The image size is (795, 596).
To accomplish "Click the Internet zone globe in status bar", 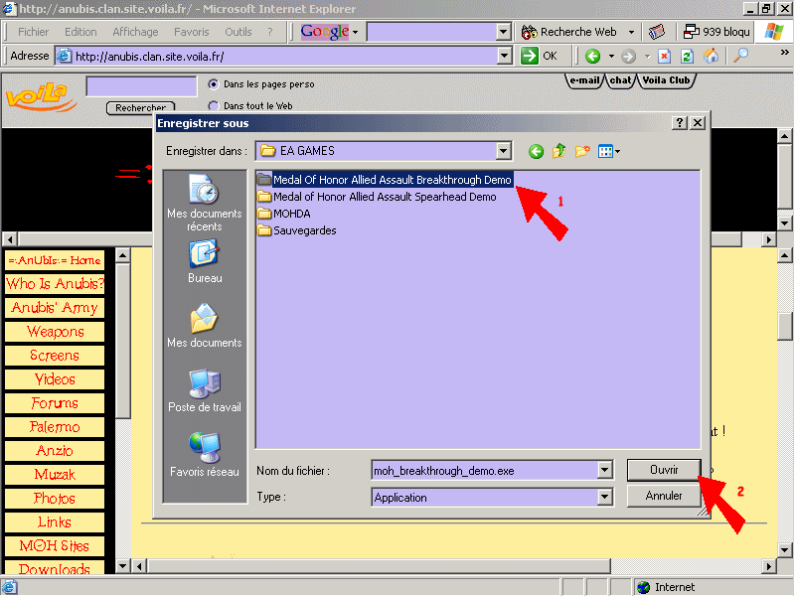I will [643, 587].
